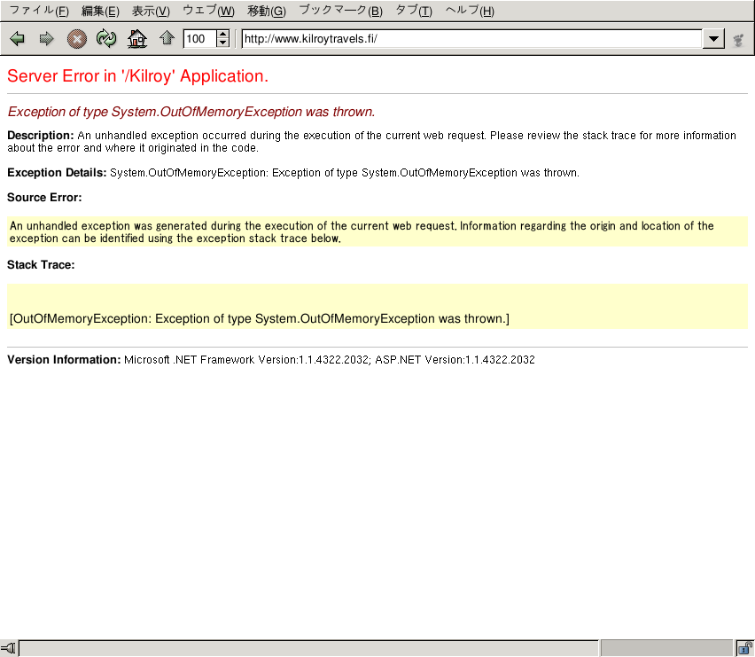
Task: Open the 編集 (Edit) menu
Action: (x=99, y=12)
